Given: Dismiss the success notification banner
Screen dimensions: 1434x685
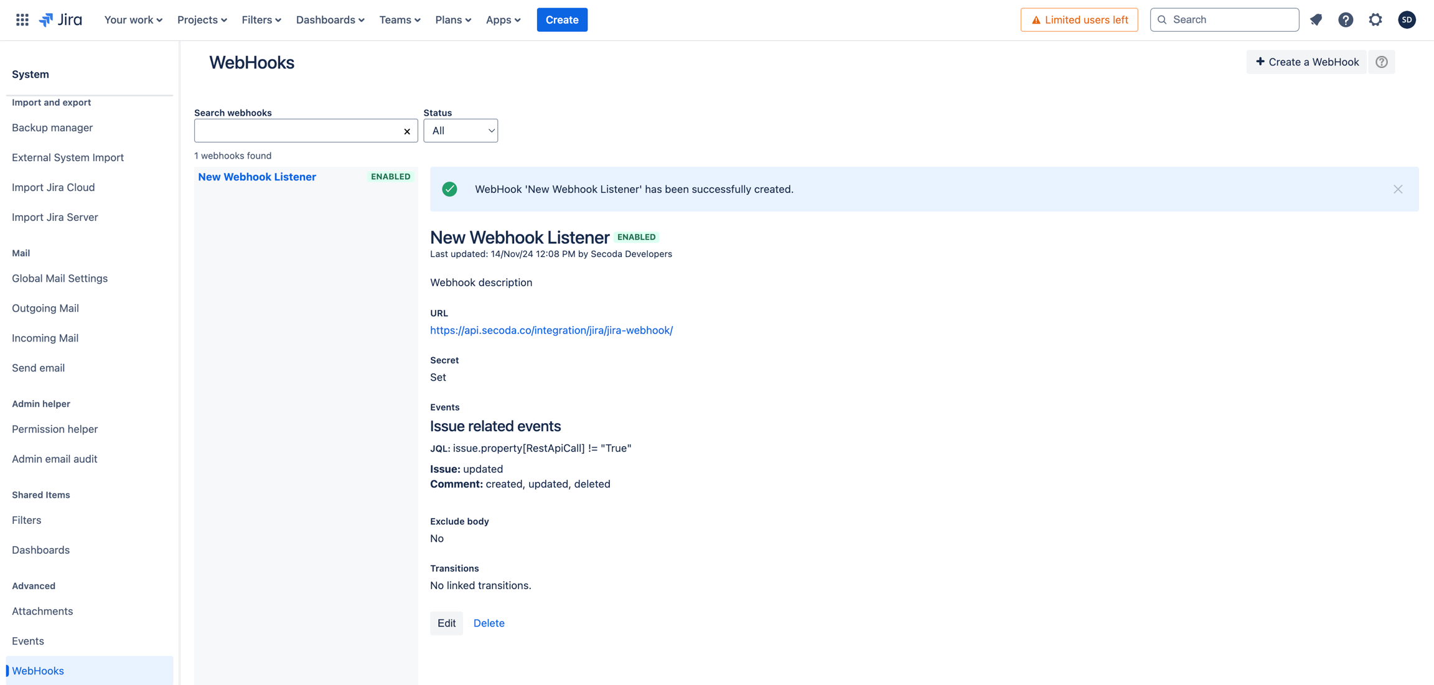Looking at the screenshot, I should tap(1398, 189).
